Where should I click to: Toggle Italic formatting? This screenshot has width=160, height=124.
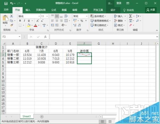tap(24, 21)
